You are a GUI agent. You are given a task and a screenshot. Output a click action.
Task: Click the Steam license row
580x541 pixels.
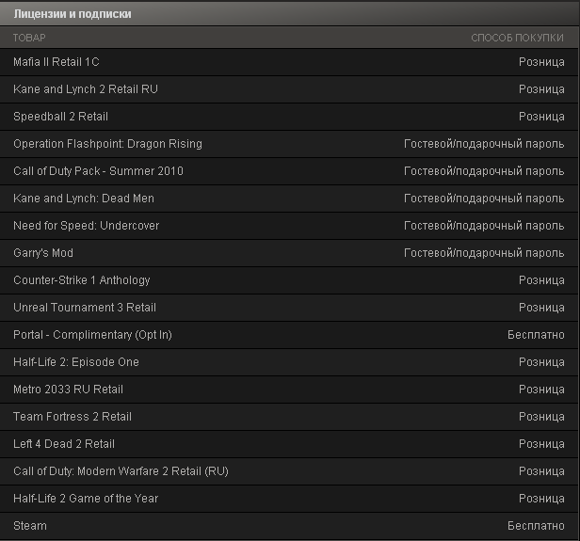pyautogui.click(x=289, y=526)
